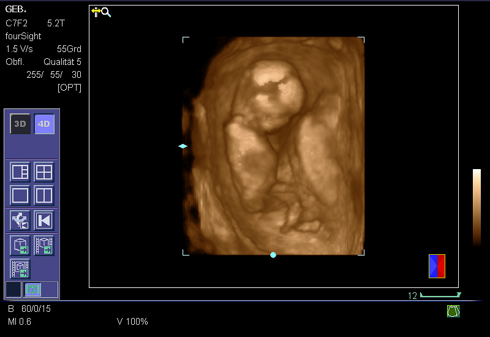Click the cyan round handle at ROI bottom
This screenshot has width=490, height=337.
(x=273, y=255)
